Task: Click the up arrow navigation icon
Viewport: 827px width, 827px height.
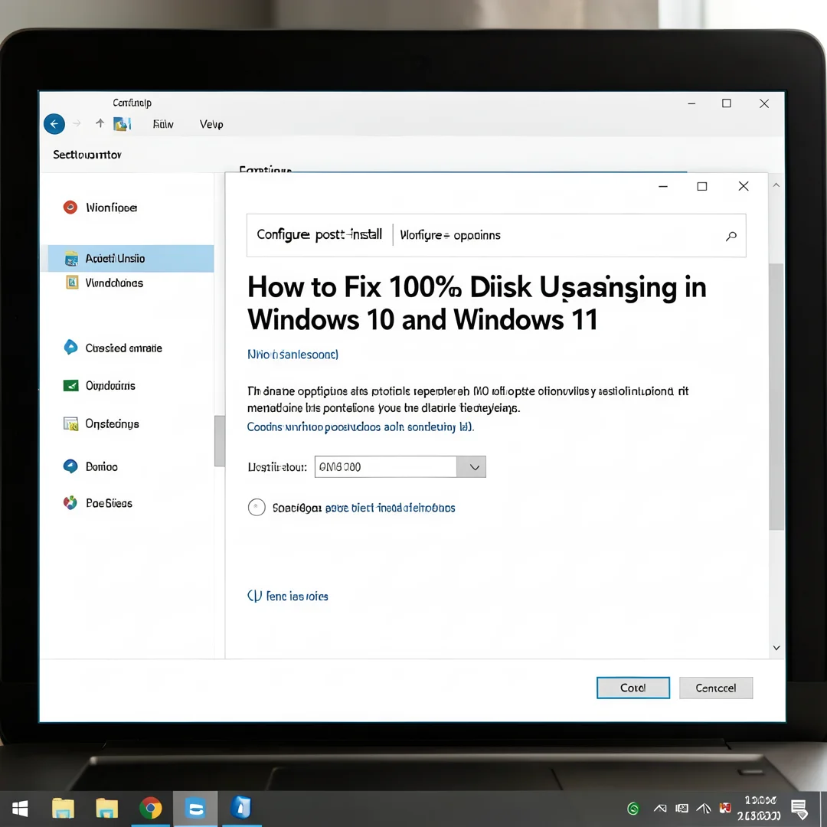Action: (100, 123)
